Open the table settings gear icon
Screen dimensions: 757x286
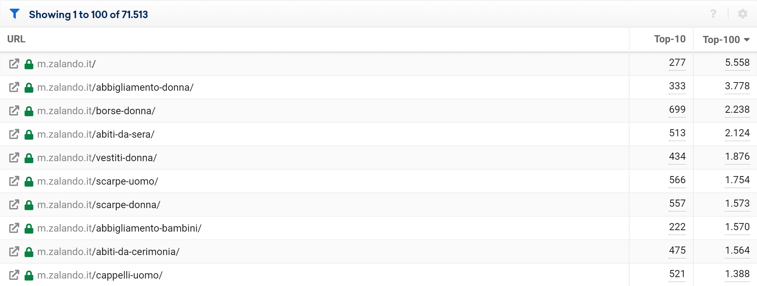742,14
